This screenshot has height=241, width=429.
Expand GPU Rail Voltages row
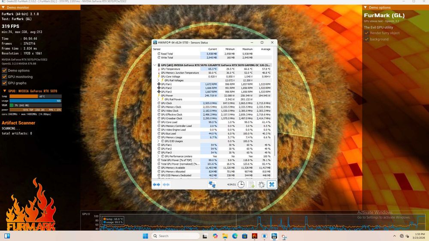click(x=158, y=81)
